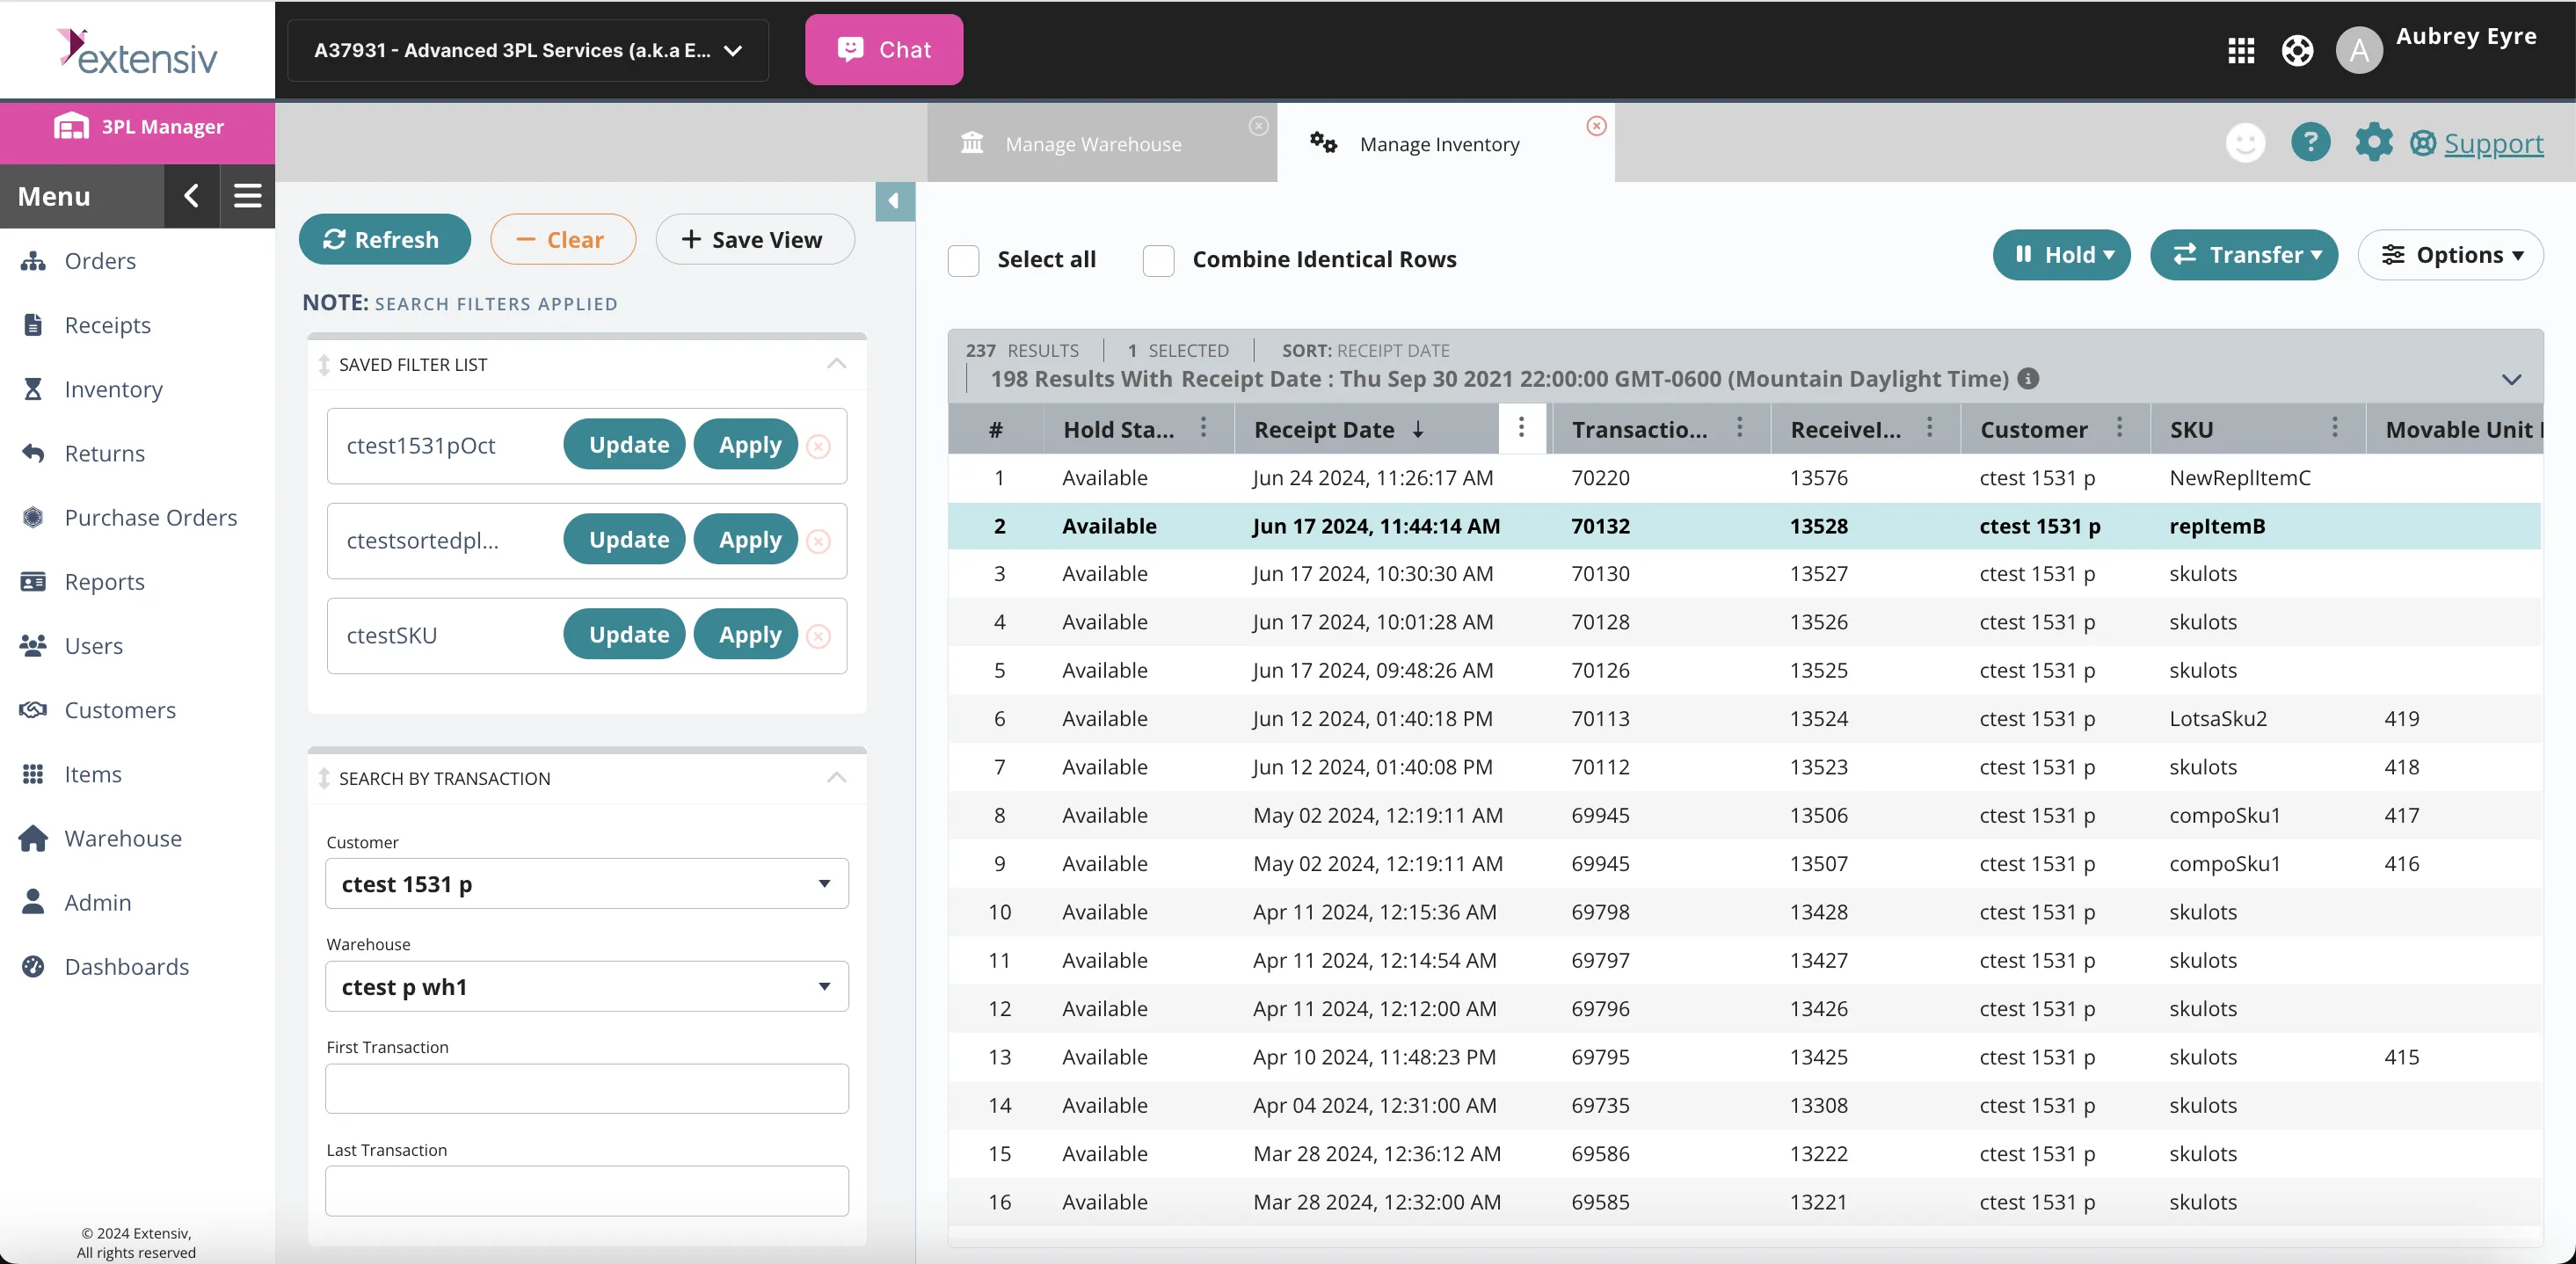Screen dimensions: 2576x1264
Task: Expand the Hold dropdown button
Action: pos(2061,255)
